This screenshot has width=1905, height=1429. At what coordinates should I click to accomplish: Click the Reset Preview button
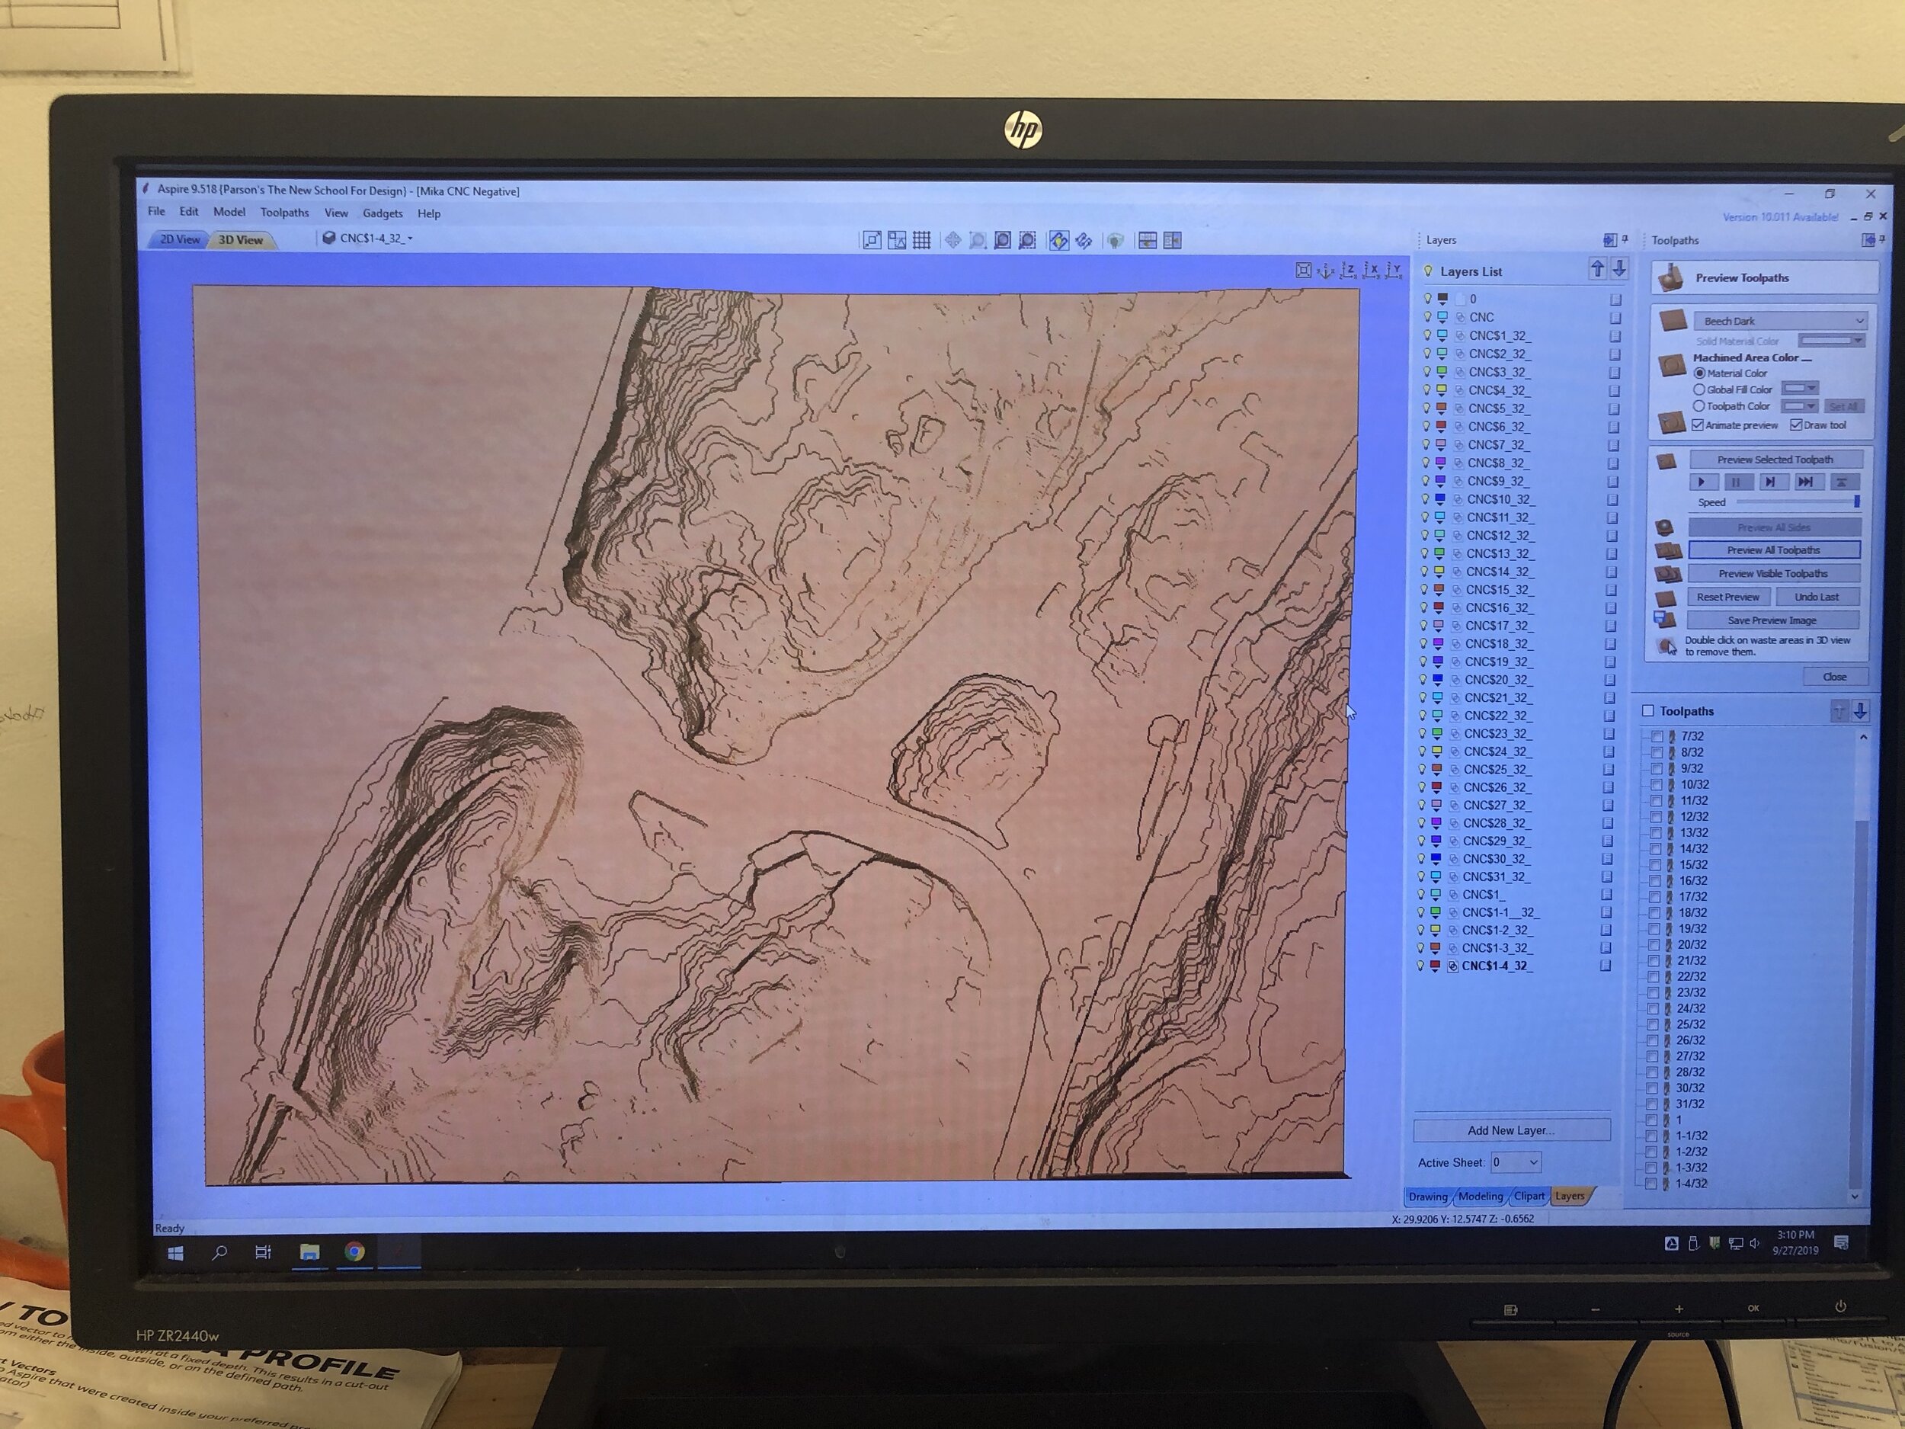click(x=1727, y=597)
